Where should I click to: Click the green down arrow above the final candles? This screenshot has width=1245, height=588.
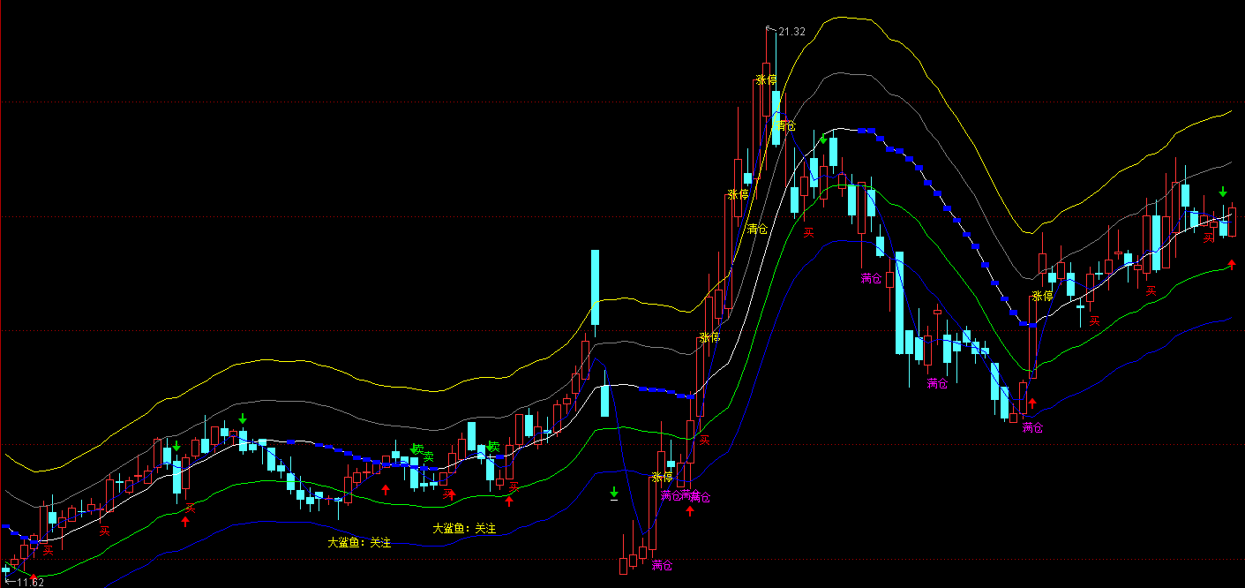tap(1223, 192)
